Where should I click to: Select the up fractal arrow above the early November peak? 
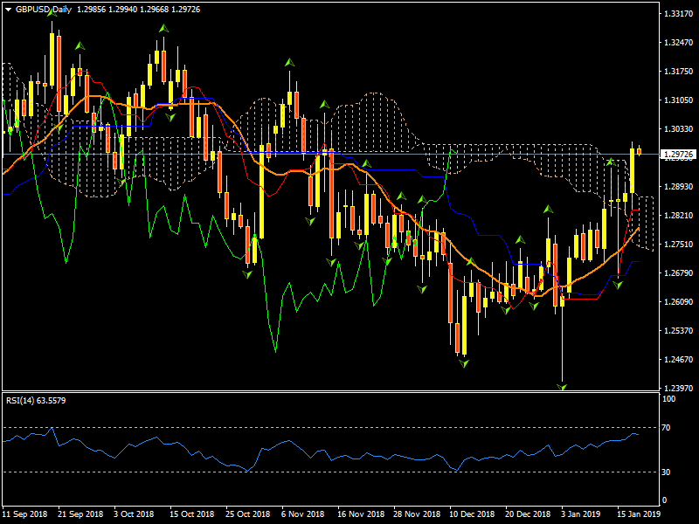coord(288,63)
